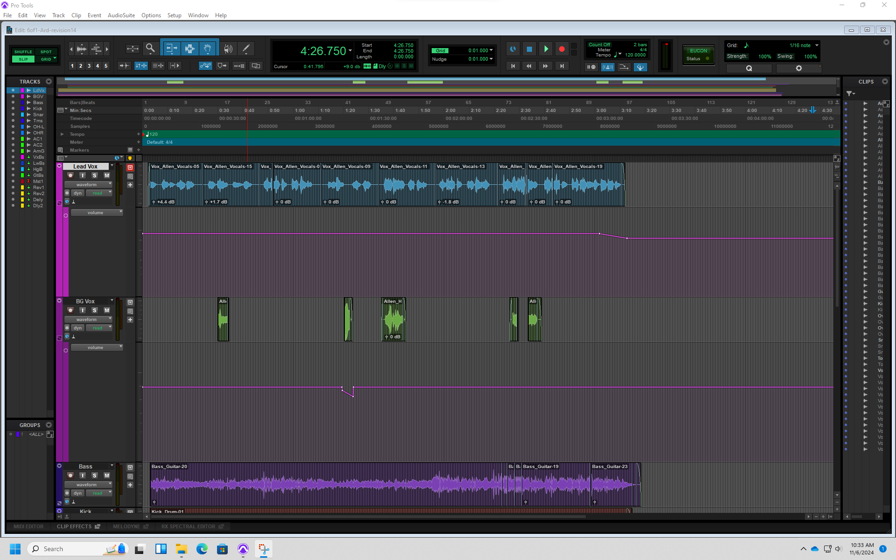Record-enable the Bass track
Viewport: 896px width, 560px height.
tap(70, 476)
